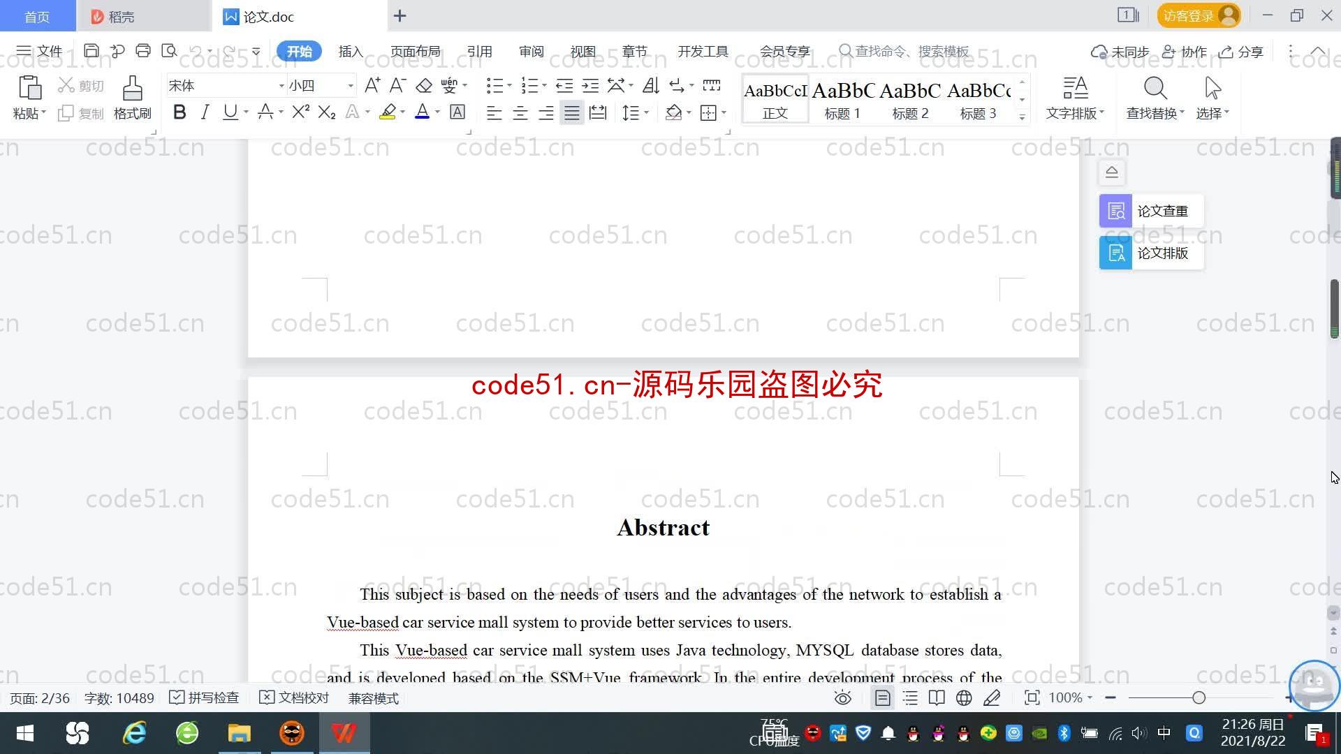Click the print icon
The width and height of the screenshot is (1341, 754).
(143, 51)
